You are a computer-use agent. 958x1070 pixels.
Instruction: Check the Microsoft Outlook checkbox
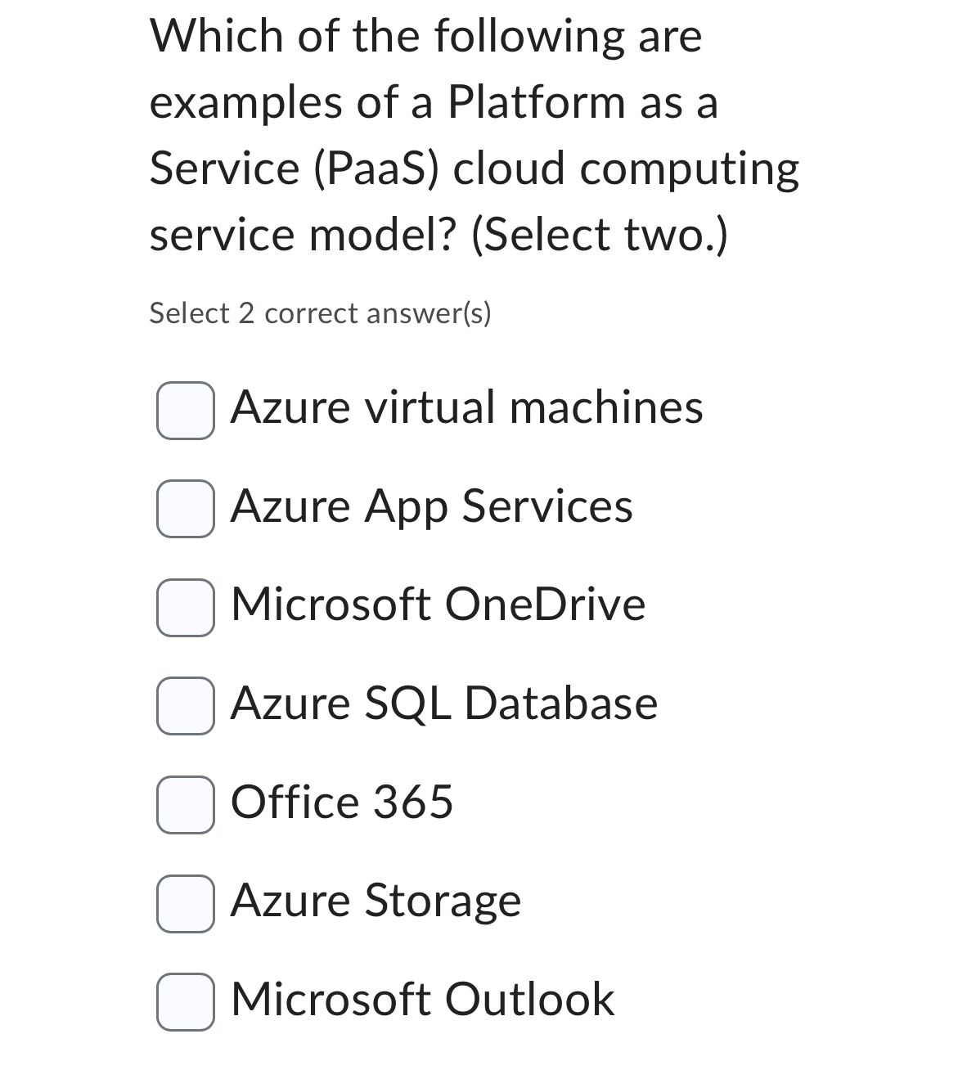[x=186, y=1000]
